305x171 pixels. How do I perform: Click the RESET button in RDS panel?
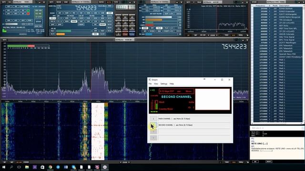(x=269, y=161)
